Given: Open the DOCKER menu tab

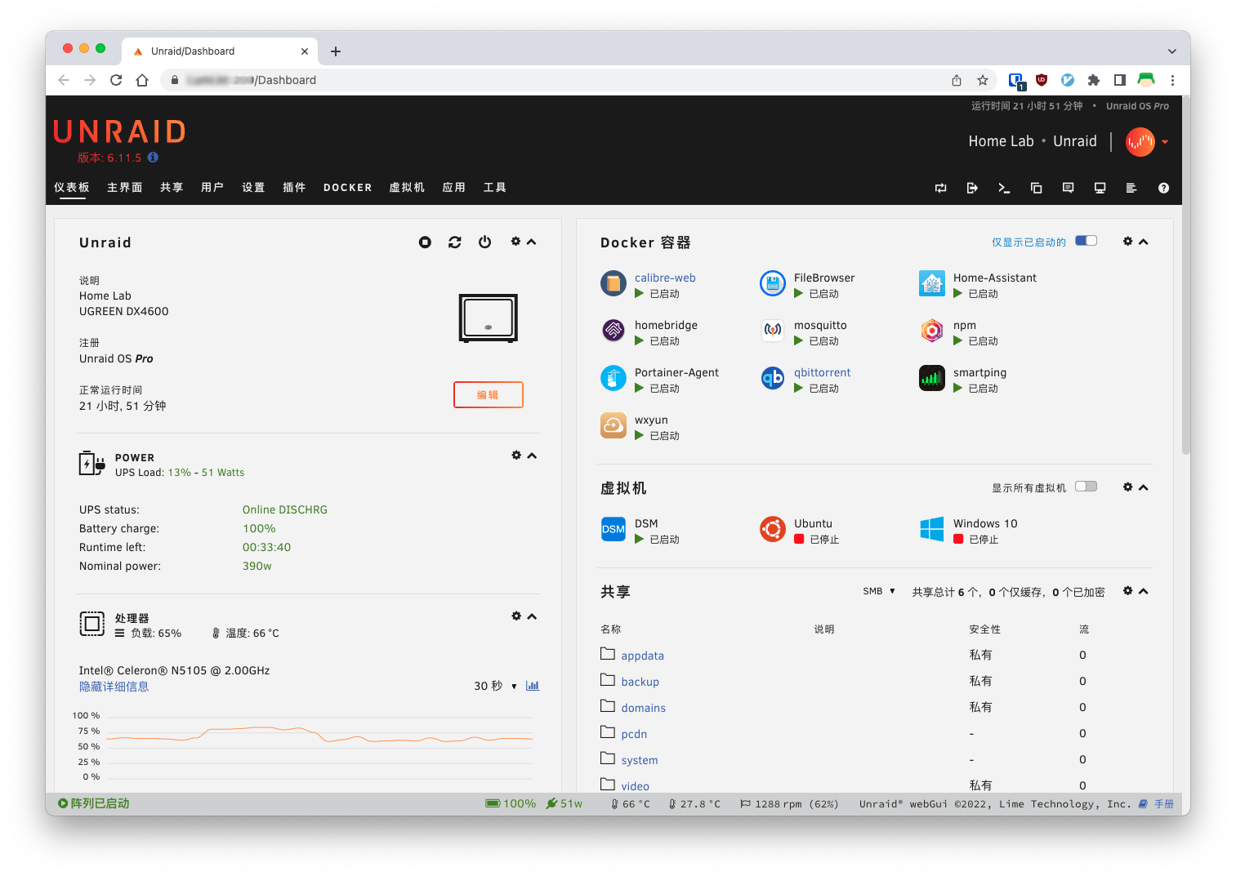Looking at the screenshot, I should tap(347, 188).
